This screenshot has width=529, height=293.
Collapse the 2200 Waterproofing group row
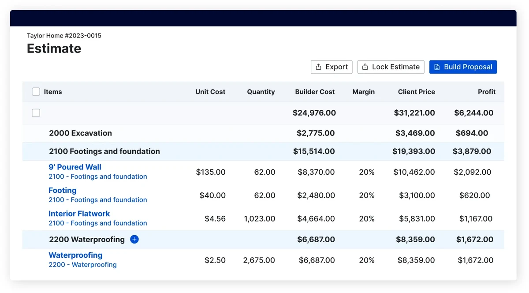tap(87, 240)
